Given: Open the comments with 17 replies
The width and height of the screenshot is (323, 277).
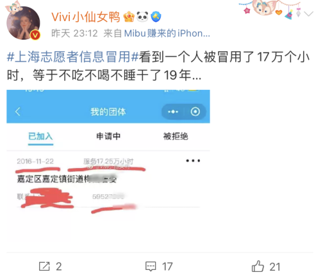Looking at the screenshot, I should (159, 266).
